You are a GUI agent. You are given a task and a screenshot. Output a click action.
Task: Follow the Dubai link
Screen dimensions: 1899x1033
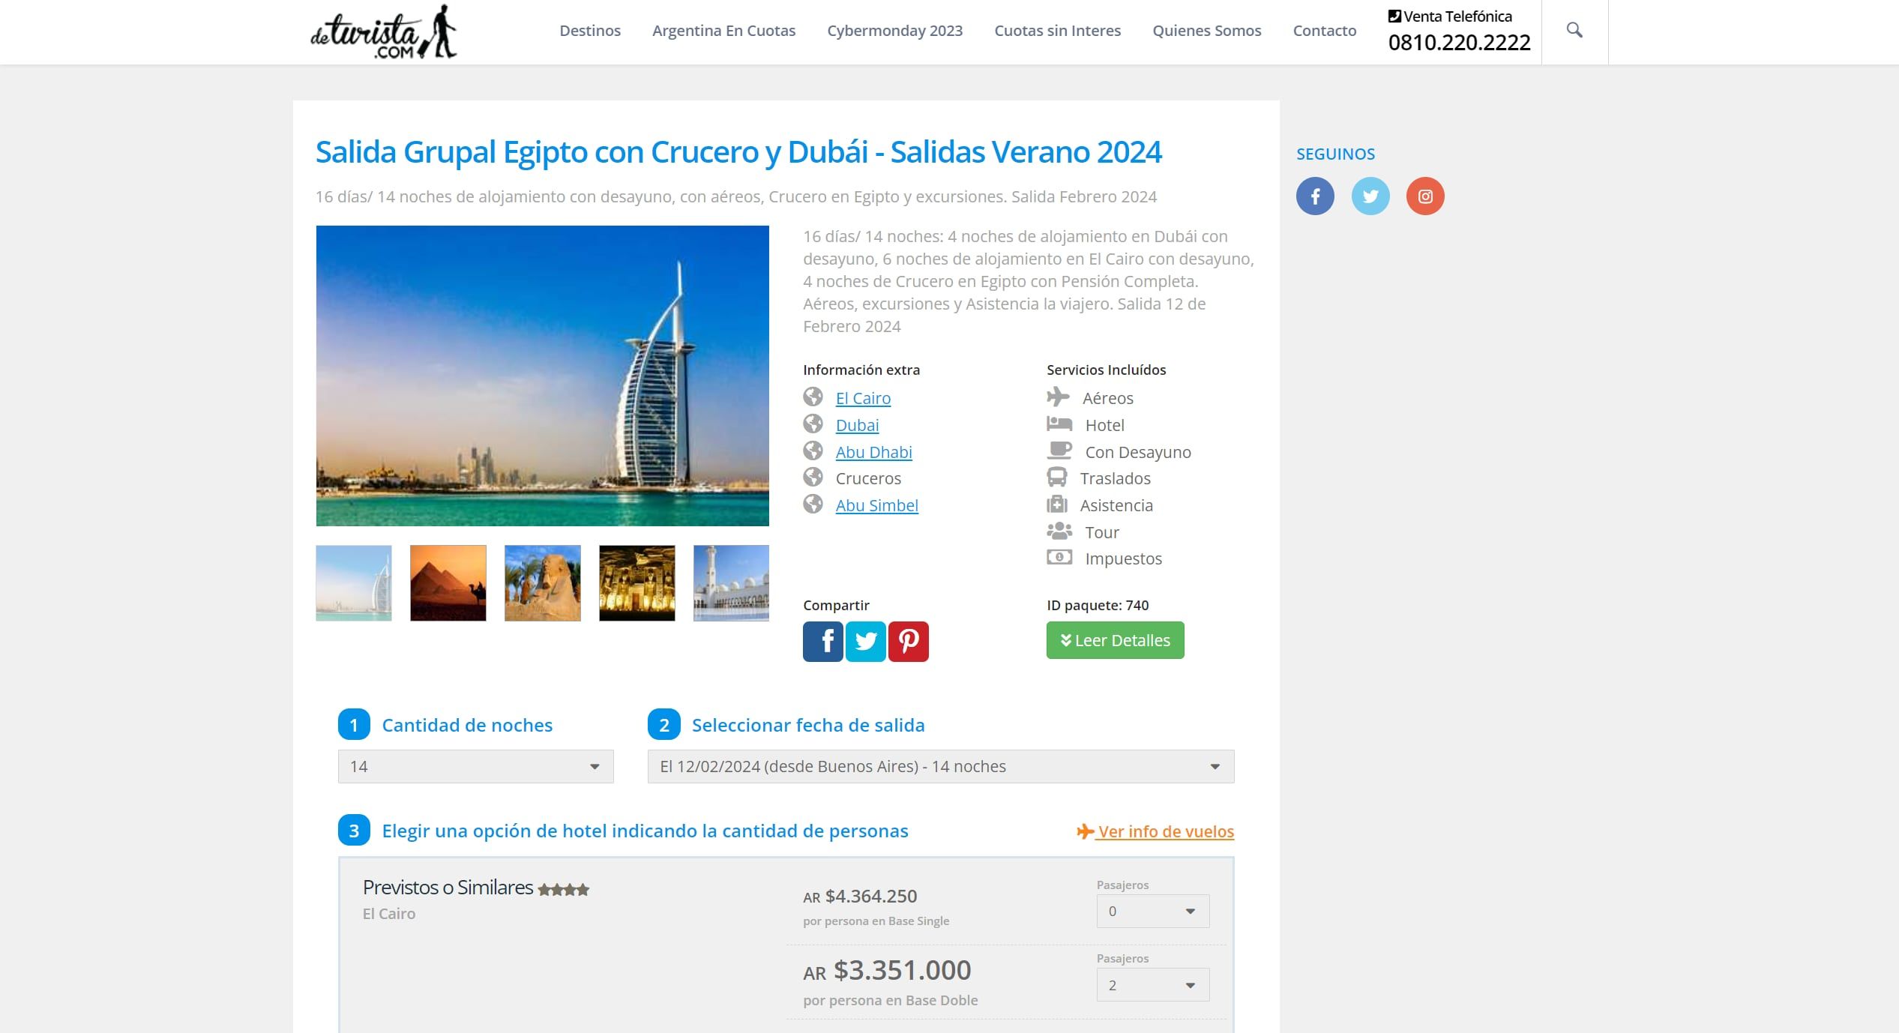(857, 425)
